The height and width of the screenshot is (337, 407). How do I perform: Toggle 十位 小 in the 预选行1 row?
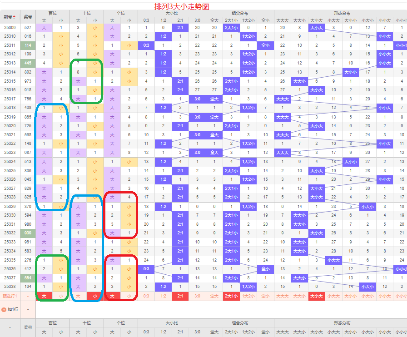click(95, 296)
